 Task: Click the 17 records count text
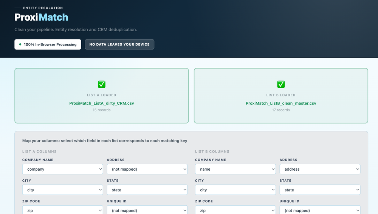(x=281, y=110)
